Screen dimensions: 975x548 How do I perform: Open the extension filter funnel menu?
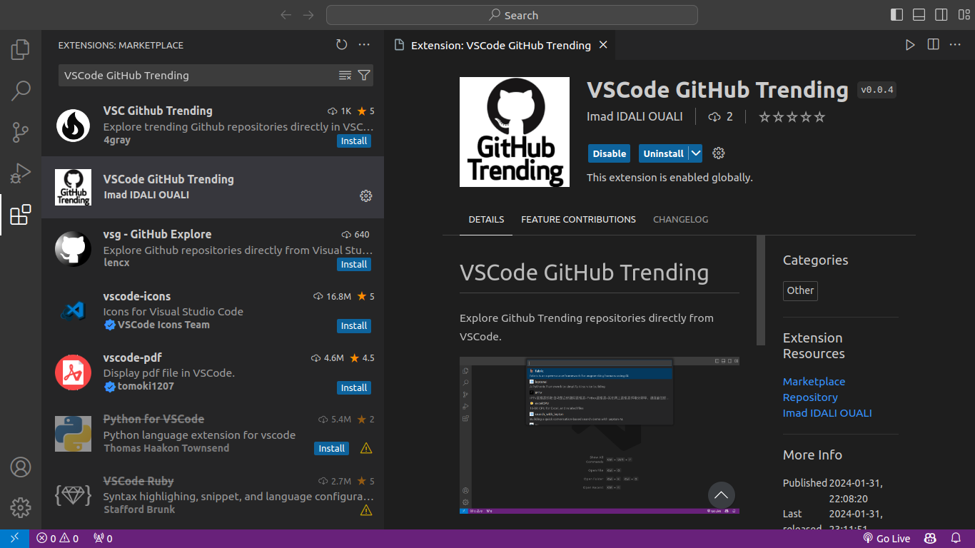click(364, 76)
